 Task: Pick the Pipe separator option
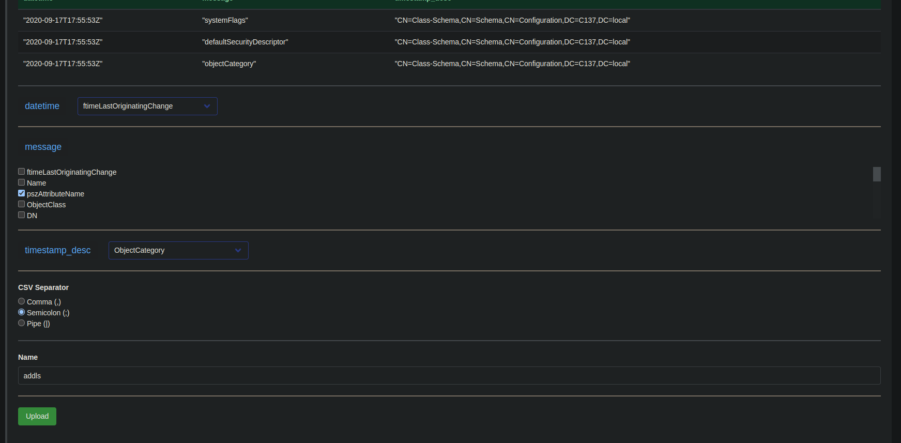pos(22,323)
